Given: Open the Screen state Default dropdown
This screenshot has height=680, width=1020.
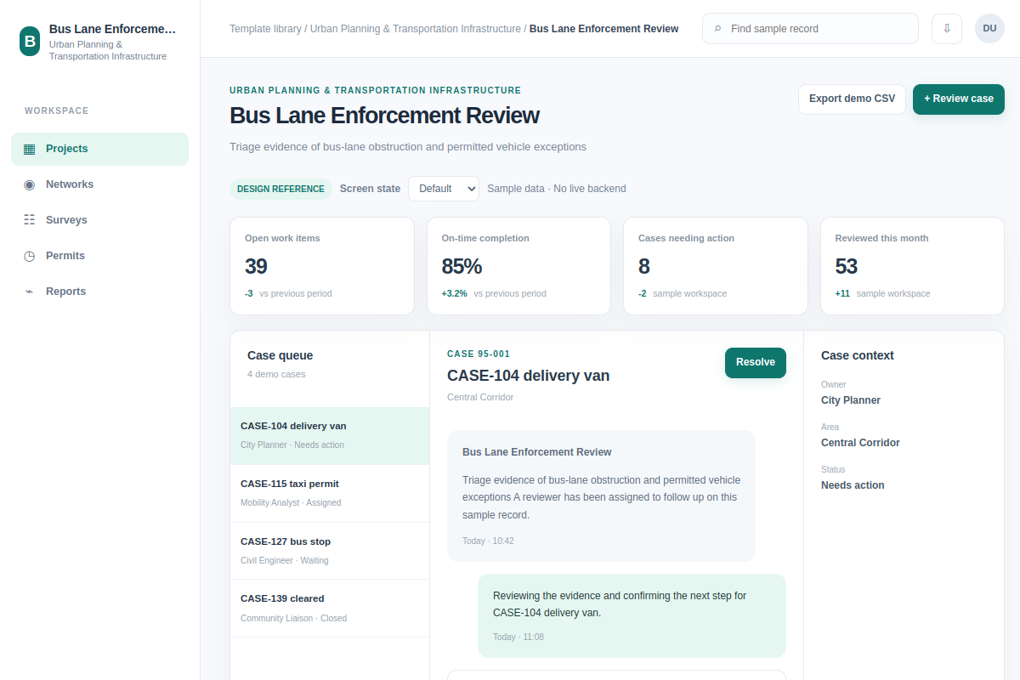Looking at the screenshot, I should coord(444,189).
